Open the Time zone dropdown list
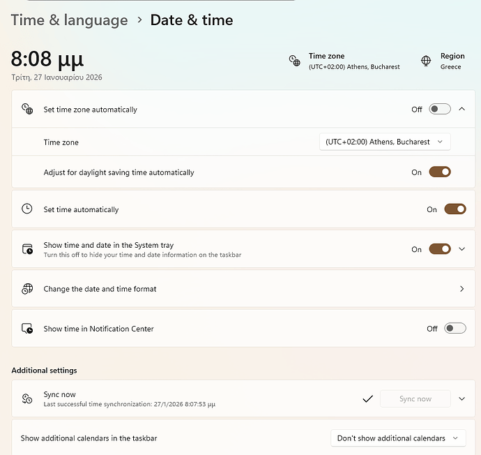This screenshot has height=455, width=481. 384,142
